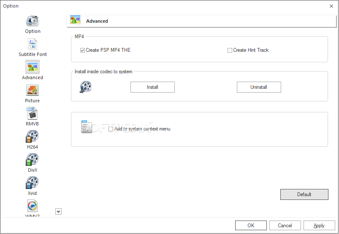Click the Option window title text
Screen dimensions: 339x234
click(x=11, y=6)
